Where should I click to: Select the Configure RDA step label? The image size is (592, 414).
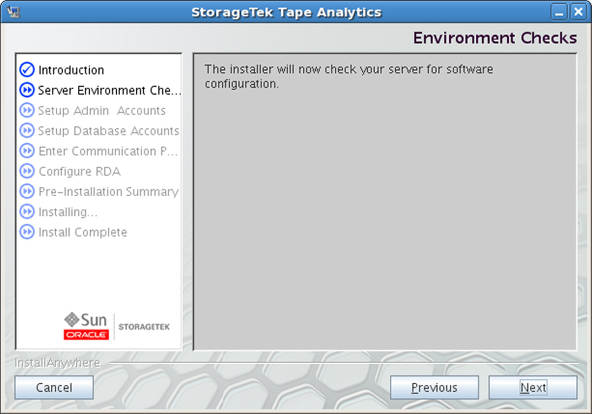point(79,171)
